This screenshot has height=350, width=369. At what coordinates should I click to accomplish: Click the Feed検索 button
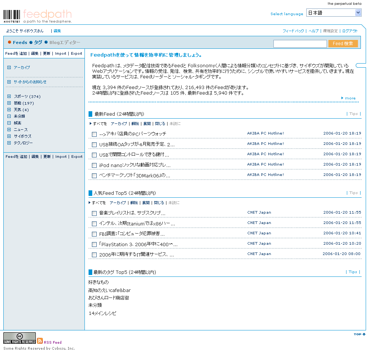pyautogui.click(x=343, y=43)
